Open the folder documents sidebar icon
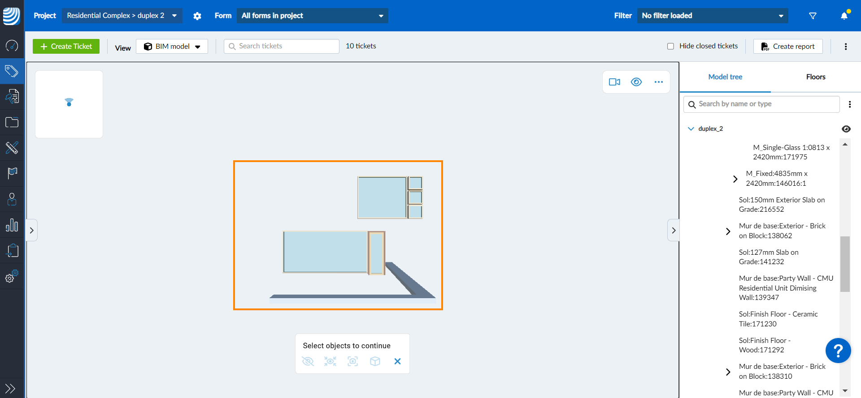The image size is (861, 398). [x=12, y=122]
